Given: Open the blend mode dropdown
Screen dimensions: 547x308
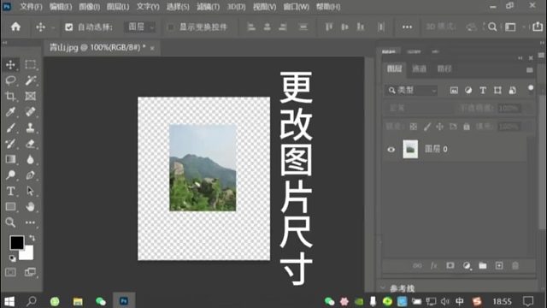Looking at the screenshot, I should click(x=419, y=109).
